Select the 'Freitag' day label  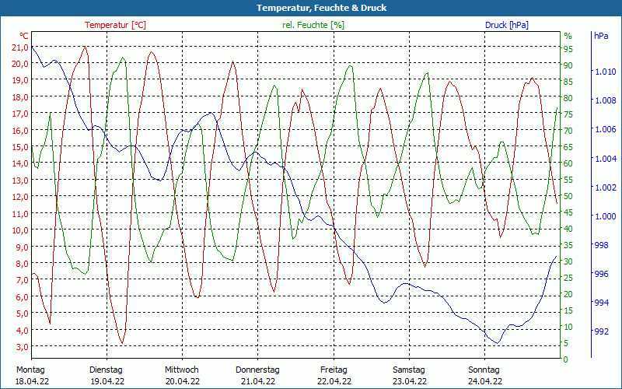[x=334, y=370]
